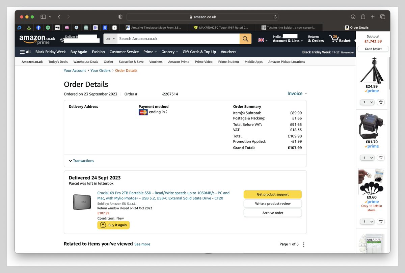Click the Search Amazon.co.uk field
This screenshot has height=273, width=405.
pos(178,39)
